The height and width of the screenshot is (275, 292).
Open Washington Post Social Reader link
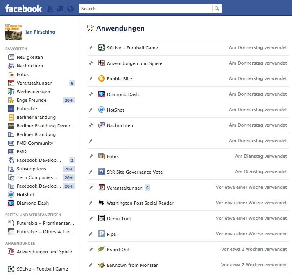click(140, 203)
